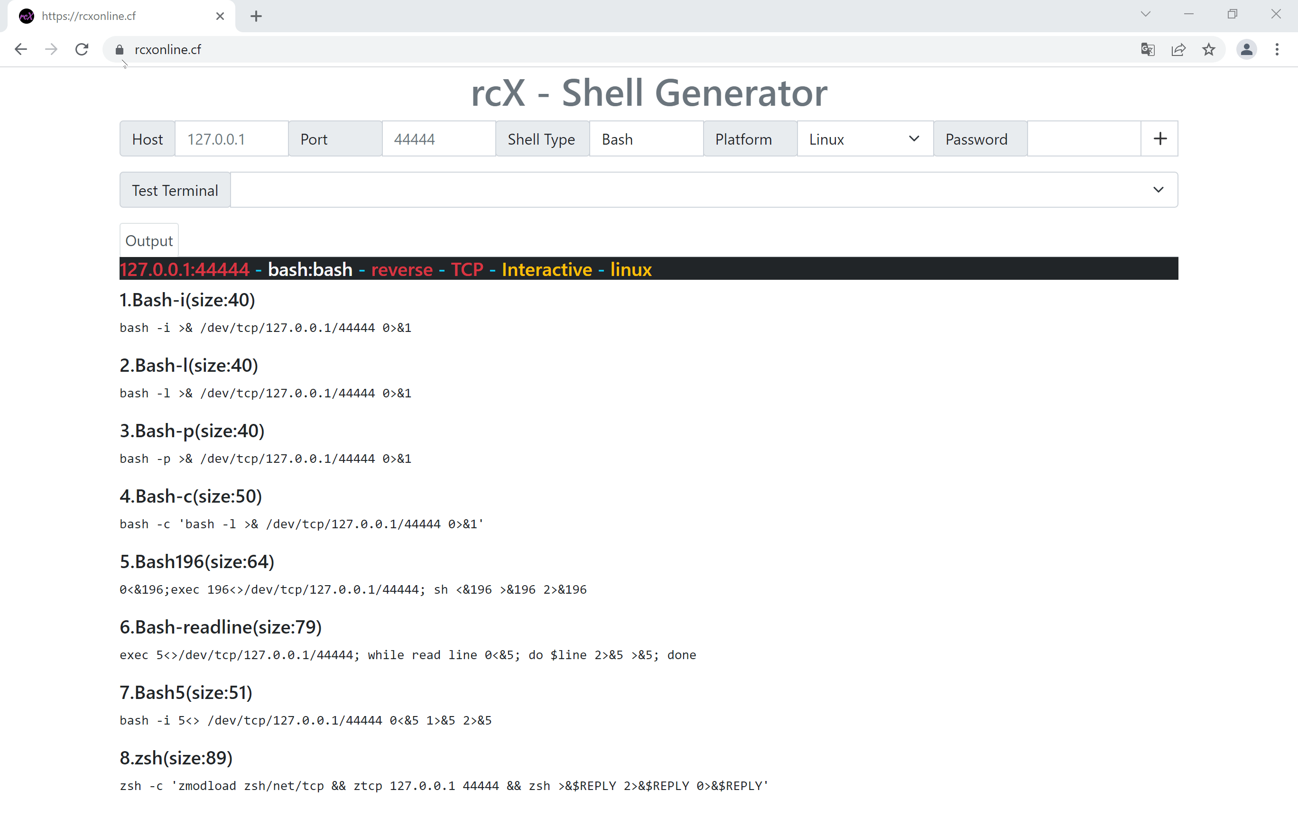
Task: Focus the Port number field
Action: point(438,139)
